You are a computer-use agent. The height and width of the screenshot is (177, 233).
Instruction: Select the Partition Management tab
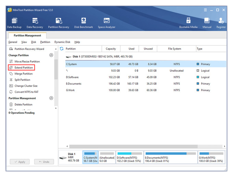tap(27, 36)
